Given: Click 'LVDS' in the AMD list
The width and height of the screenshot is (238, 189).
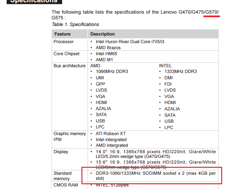Looking at the screenshot, I should point(101,90).
